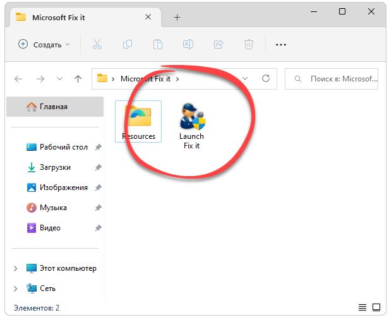The image size is (389, 320).
Task: Unpin Рабочий стол via its pin icon
Action: [99, 147]
